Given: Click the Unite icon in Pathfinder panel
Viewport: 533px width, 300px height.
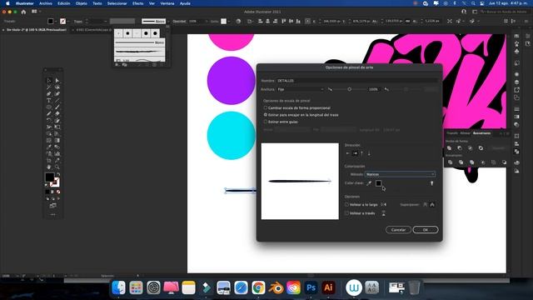Looking at the screenshot, I should click(x=449, y=148).
